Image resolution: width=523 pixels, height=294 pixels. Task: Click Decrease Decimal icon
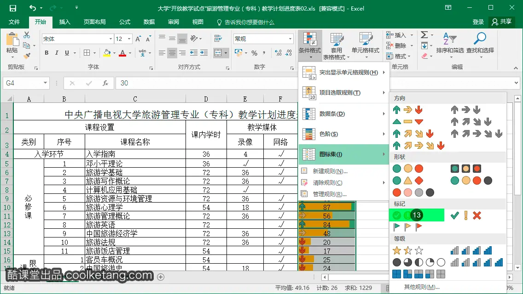(289, 53)
